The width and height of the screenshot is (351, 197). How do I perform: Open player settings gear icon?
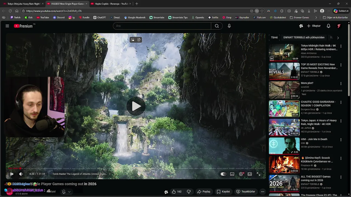(241, 174)
